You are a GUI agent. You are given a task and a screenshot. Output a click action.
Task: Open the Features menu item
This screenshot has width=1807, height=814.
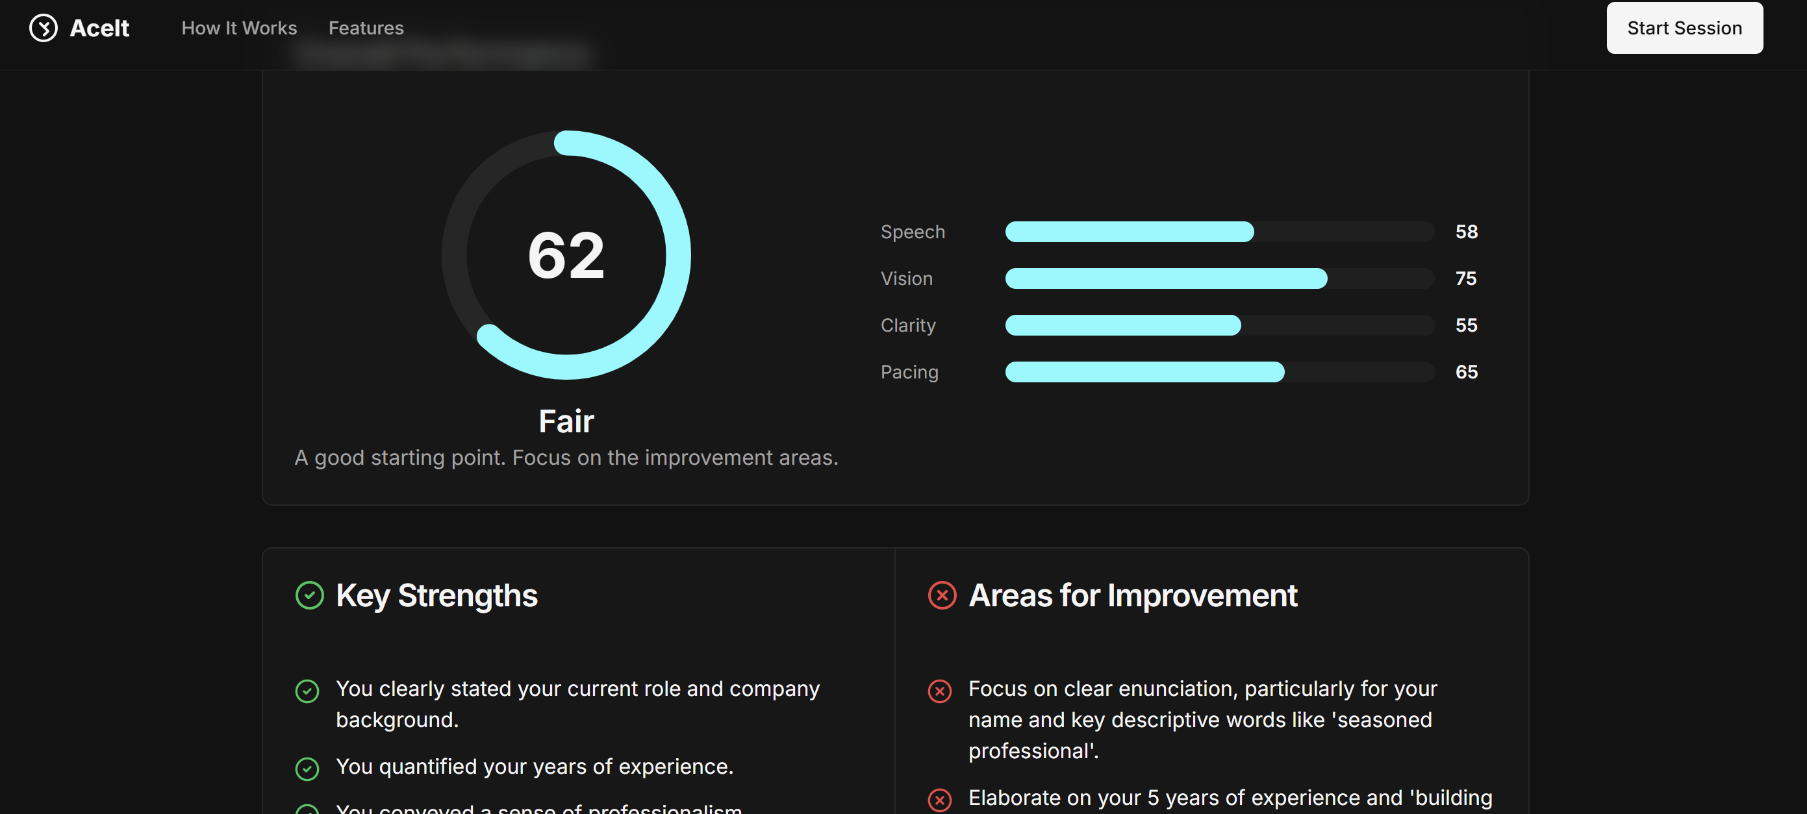point(366,28)
